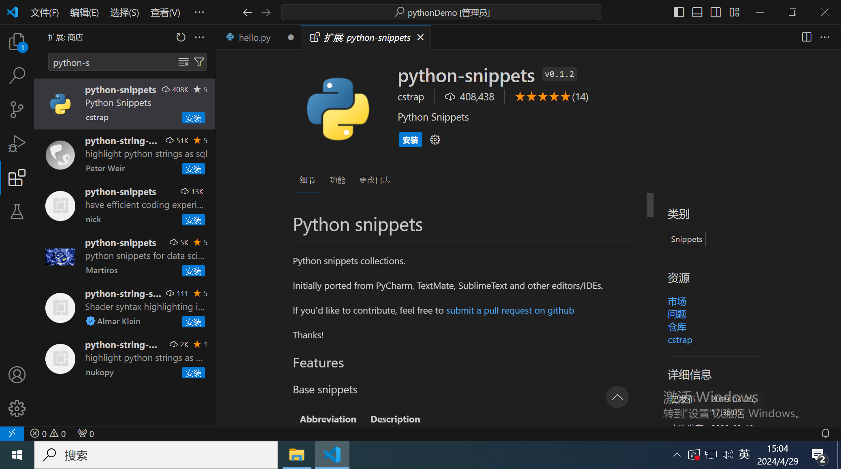Click the 14 ratings star row
This screenshot has width=841, height=469.
coord(551,97)
